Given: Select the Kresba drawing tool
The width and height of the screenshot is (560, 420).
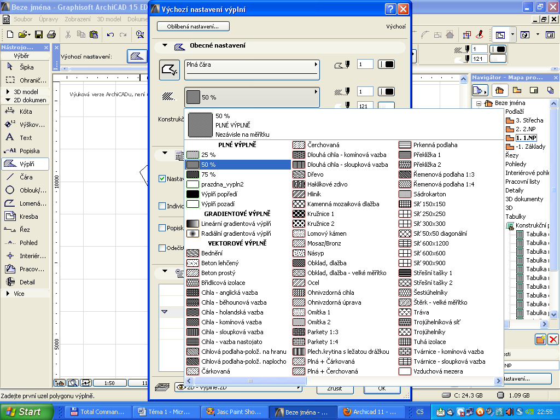Looking at the screenshot, I should tap(25, 217).
